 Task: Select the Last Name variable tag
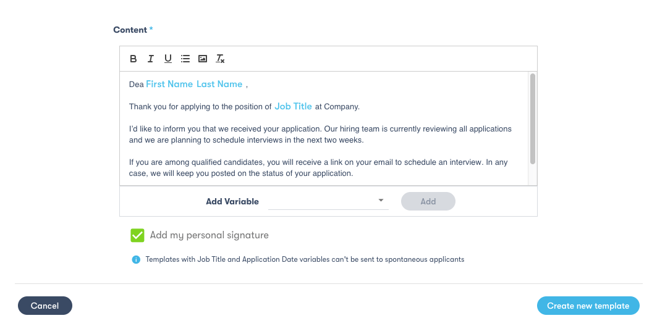tap(219, 84)
